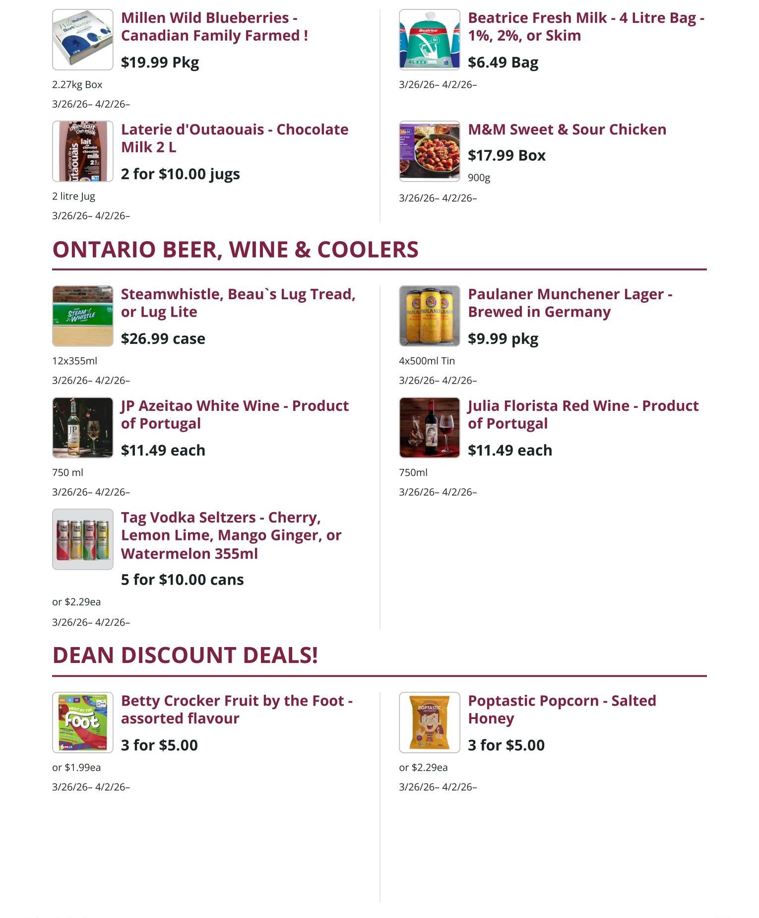Click the JP Azeitao White Wine image
Screen dimensions: 759x918
pyautogui.click(x=82, y=428)
